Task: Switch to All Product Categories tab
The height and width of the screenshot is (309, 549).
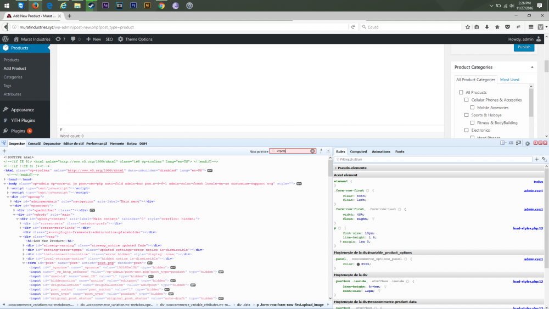Action: pyautogui.click(x=475, y=80)
